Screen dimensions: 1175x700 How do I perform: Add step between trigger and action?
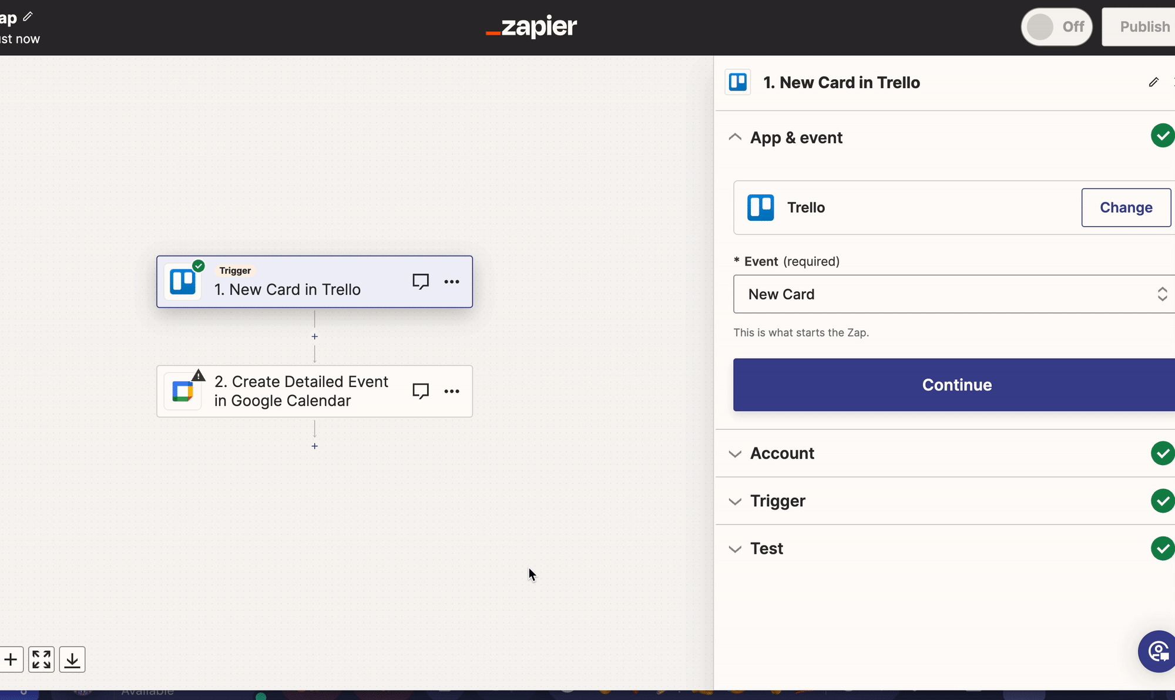coord(314,336)
